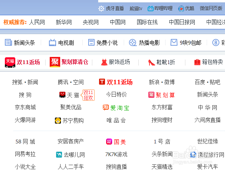Click the 国美 GOME logo icon
225x170 pixels.
click(109, 142)
